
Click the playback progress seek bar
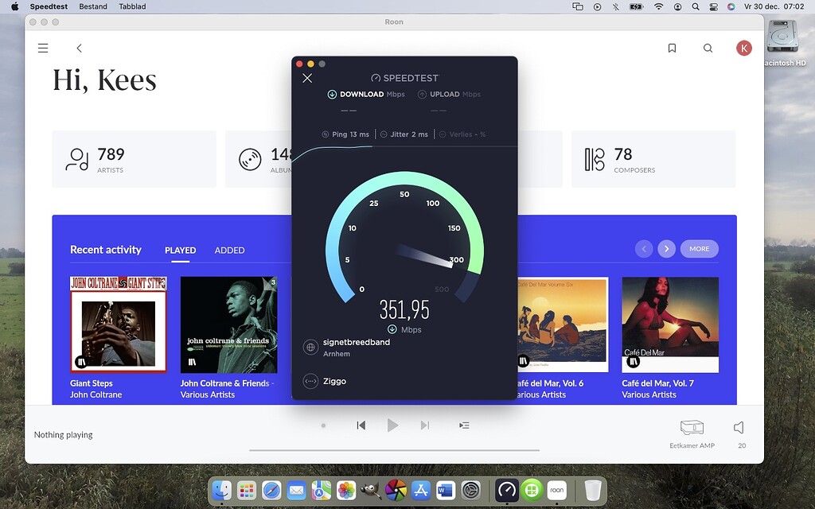click(394, 450)
